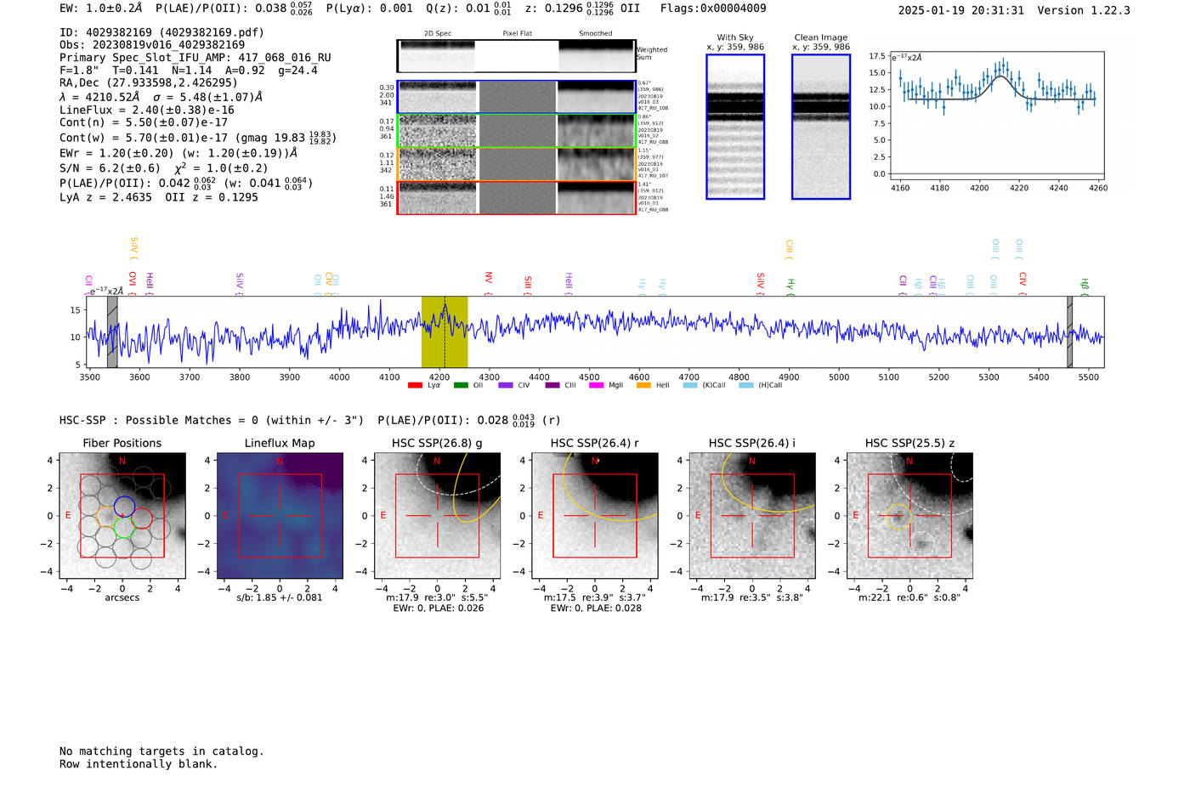Click the LineFlux = 2.40 value
Viewport: 1190px width, 810px height.
[147, 110]
